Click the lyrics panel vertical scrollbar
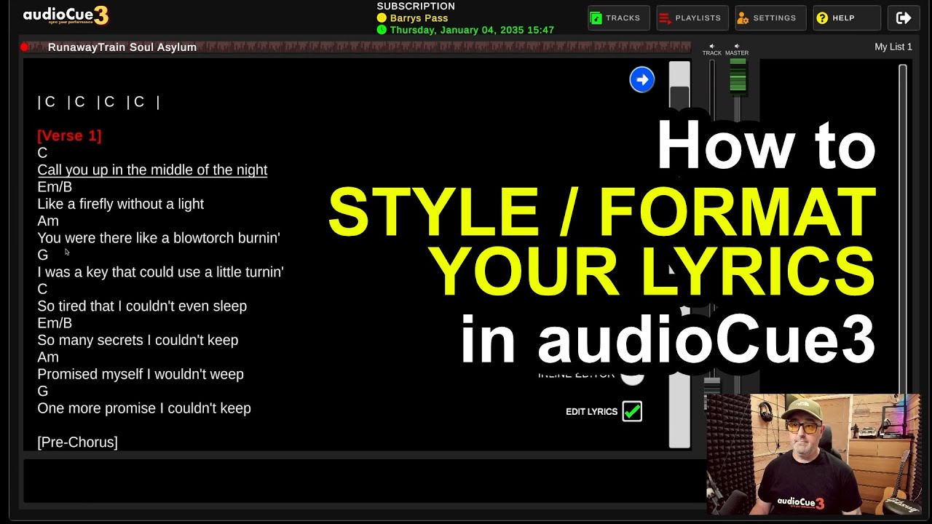Image resolution: width=932 pixels, height=524 pixels. (679, 255)
